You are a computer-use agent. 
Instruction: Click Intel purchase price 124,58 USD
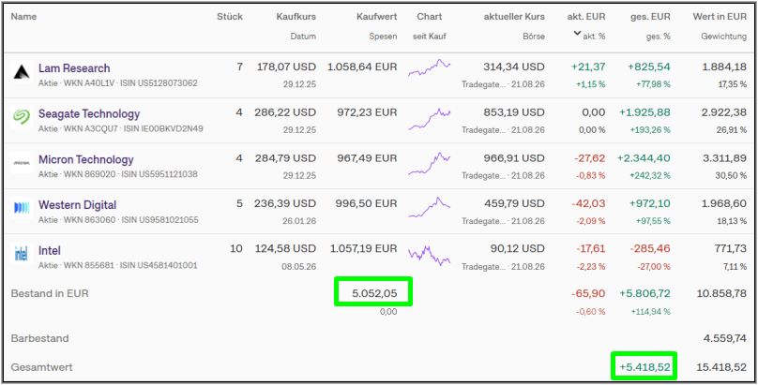(x=285, y=249)
